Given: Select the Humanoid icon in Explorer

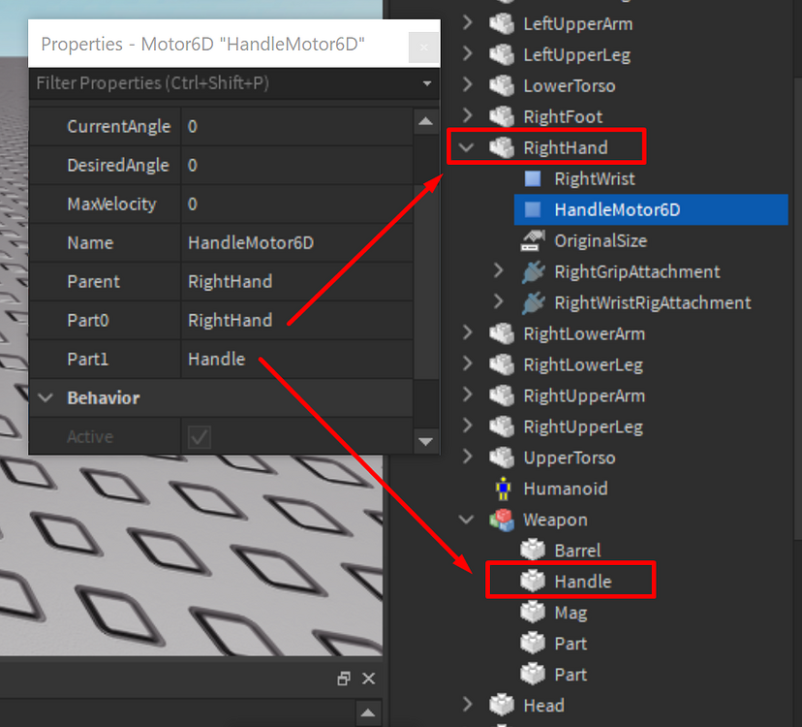Looking at the screenshot, I should click(503, 489).
